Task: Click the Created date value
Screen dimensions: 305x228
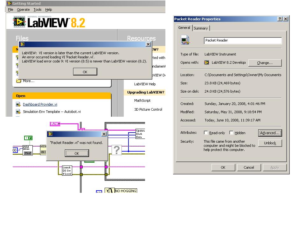Action: pos(235,104)
